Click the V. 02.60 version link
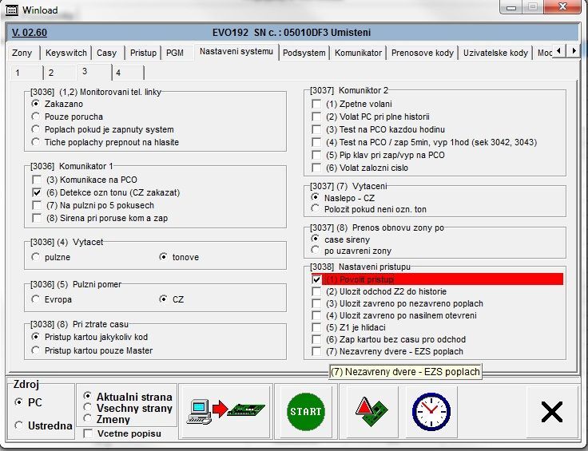Screen dimensions: 588x451 click(x=30, y=33)
